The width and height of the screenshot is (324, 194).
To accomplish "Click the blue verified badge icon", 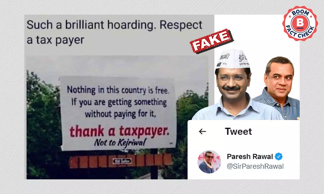I will [x=279, y=157].
